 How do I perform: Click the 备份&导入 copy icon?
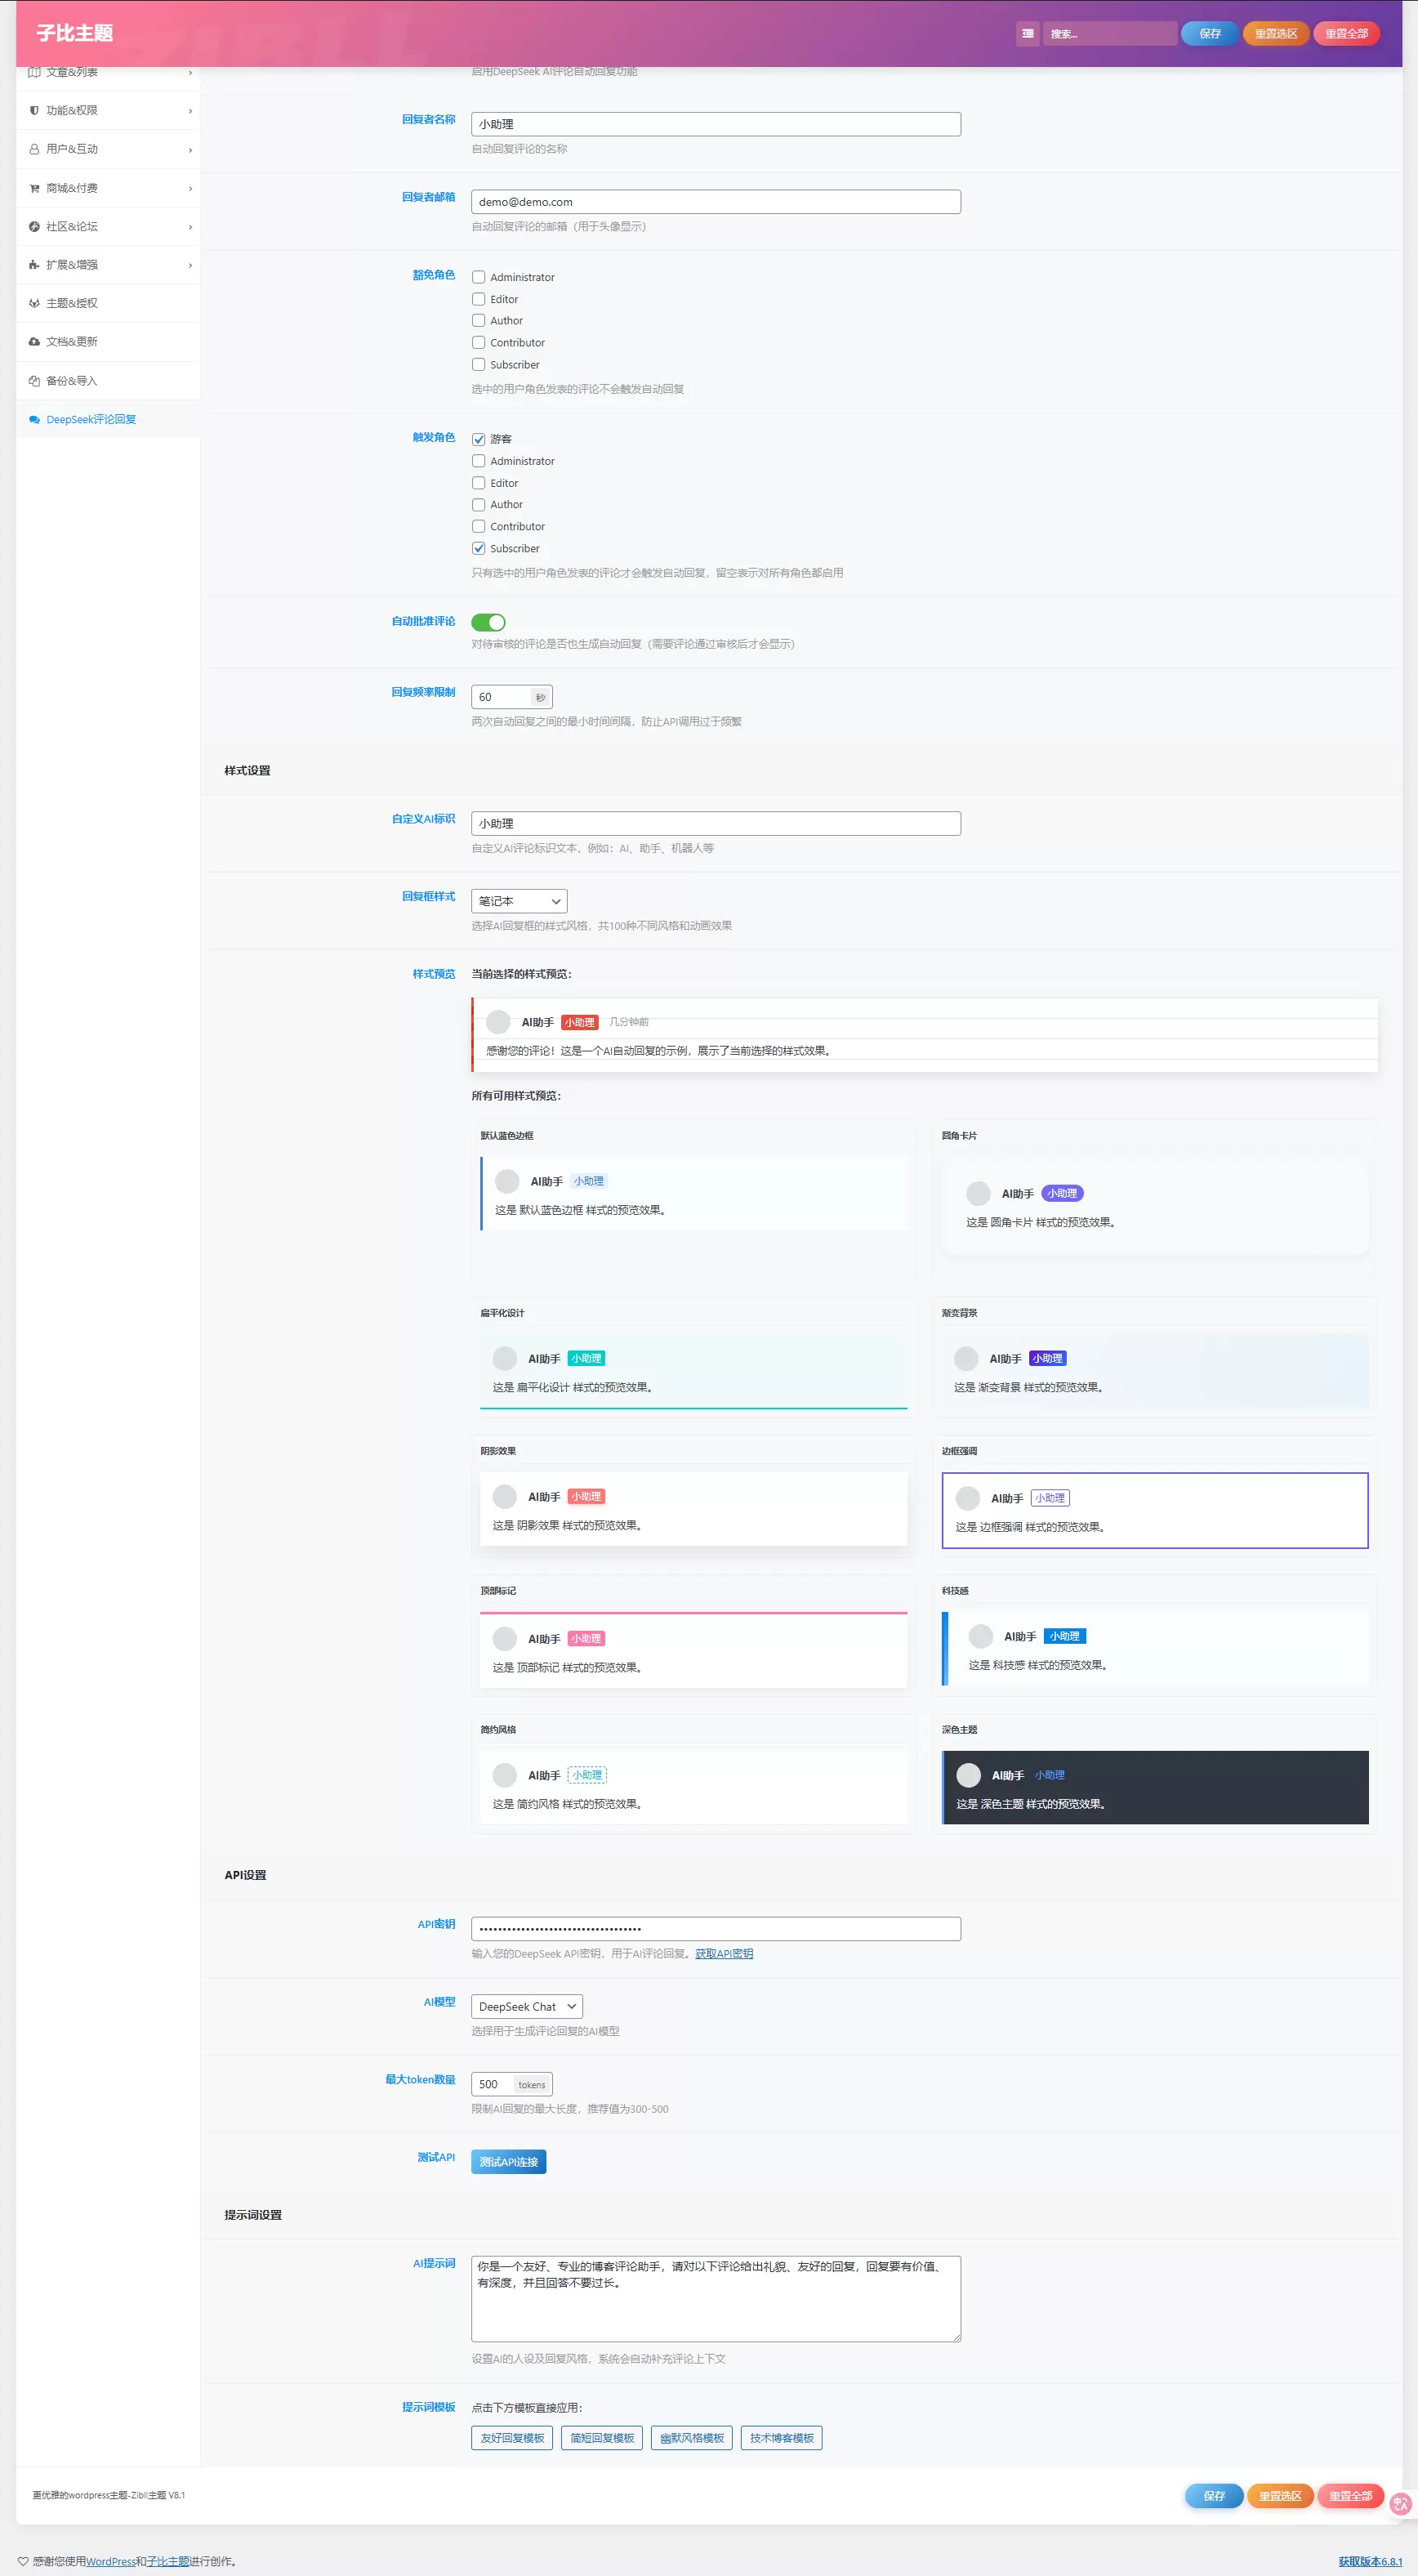34,381
